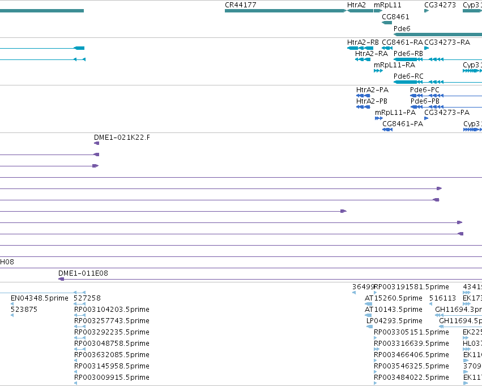Open EST label RP003104203.5prime
This screenshot has width=482, height=386.
112,310
